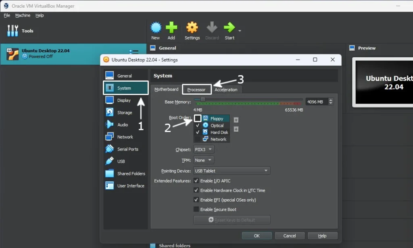Open Settings via the orange gear icon

click(192, 28)
